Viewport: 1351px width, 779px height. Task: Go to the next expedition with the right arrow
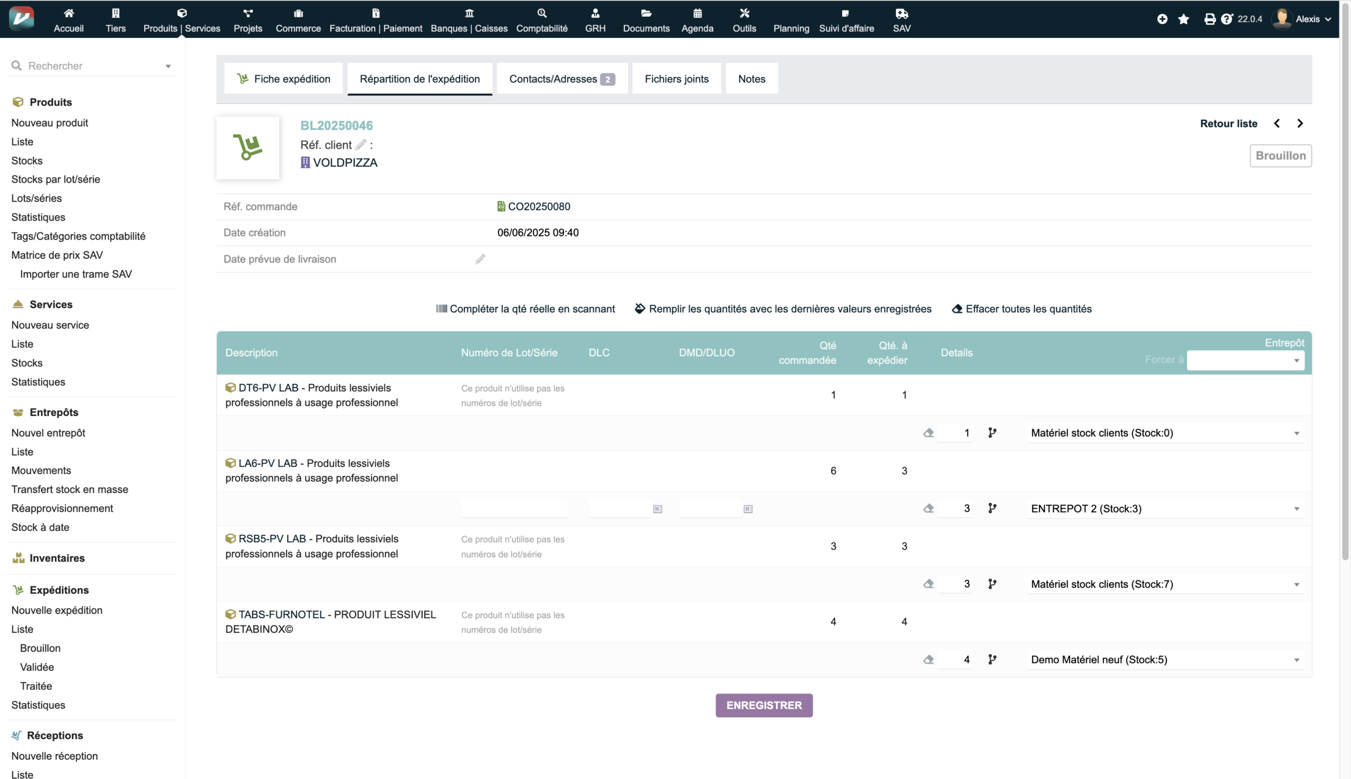1300,123
